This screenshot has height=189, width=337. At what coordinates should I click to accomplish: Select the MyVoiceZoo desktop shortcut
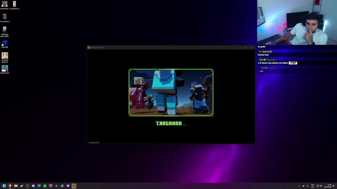click(x=4, y=69)
